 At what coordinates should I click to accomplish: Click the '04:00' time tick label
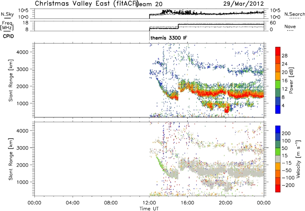[x=73, y=203]
